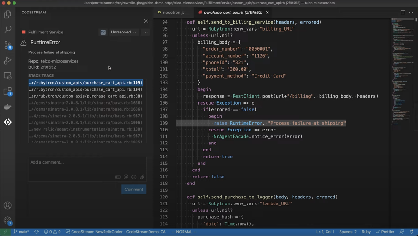This screenshot has height=236, width=418.
Task: Open Run and Debug view
Action: point(7,60)
